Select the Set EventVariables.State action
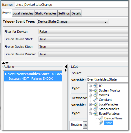Screen dimensions: 131x133 pyautogui.click(x=33, y=76)
